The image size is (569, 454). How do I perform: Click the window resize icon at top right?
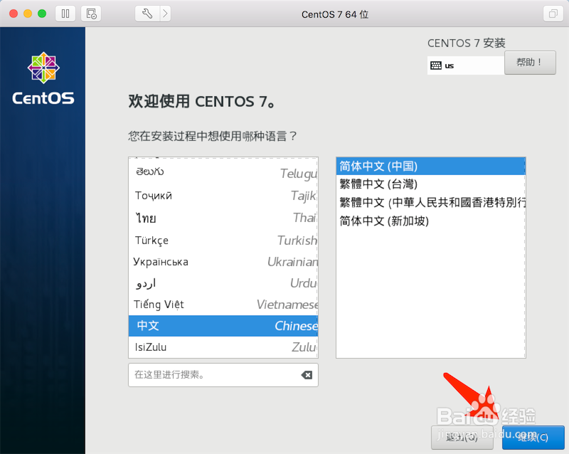(553, 14)
